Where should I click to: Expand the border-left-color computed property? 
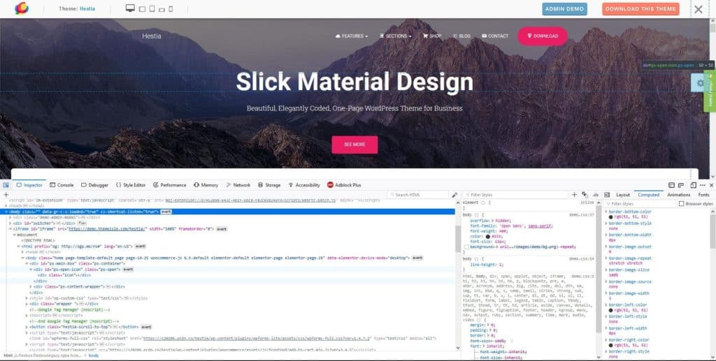pos(606,305)
